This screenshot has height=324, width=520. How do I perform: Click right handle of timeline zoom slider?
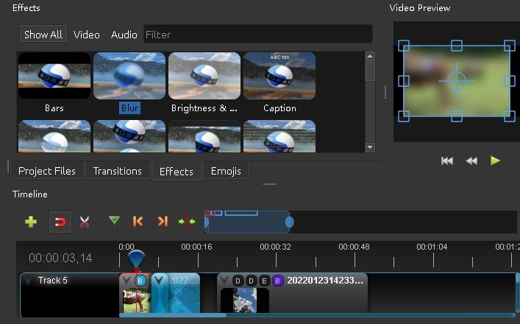pos(290,222)
